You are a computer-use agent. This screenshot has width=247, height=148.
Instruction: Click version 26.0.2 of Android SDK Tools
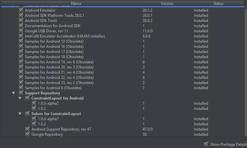147,21
